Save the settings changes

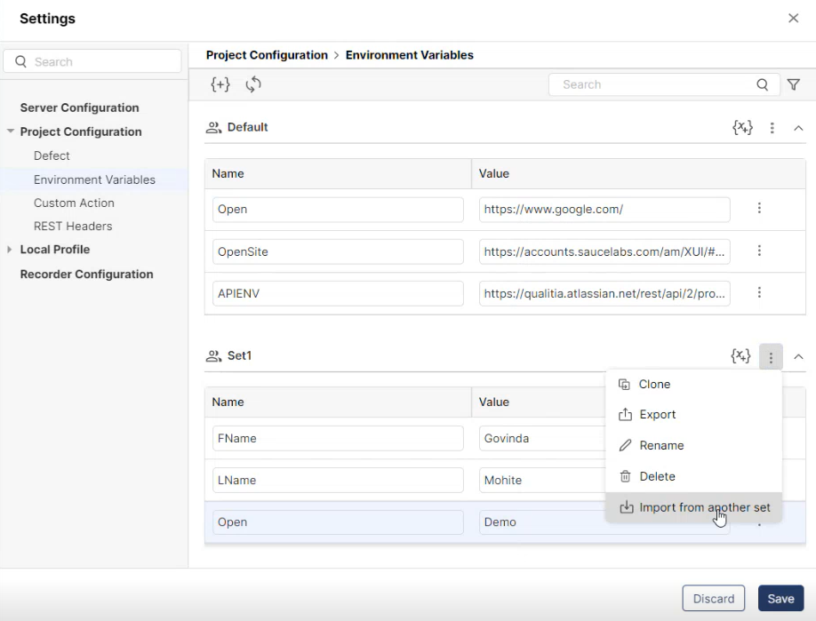click(x=780, y=598)
